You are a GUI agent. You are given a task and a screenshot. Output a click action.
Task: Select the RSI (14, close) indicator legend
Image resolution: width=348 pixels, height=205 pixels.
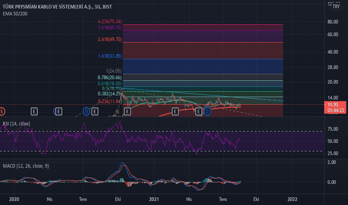point(16,124)
